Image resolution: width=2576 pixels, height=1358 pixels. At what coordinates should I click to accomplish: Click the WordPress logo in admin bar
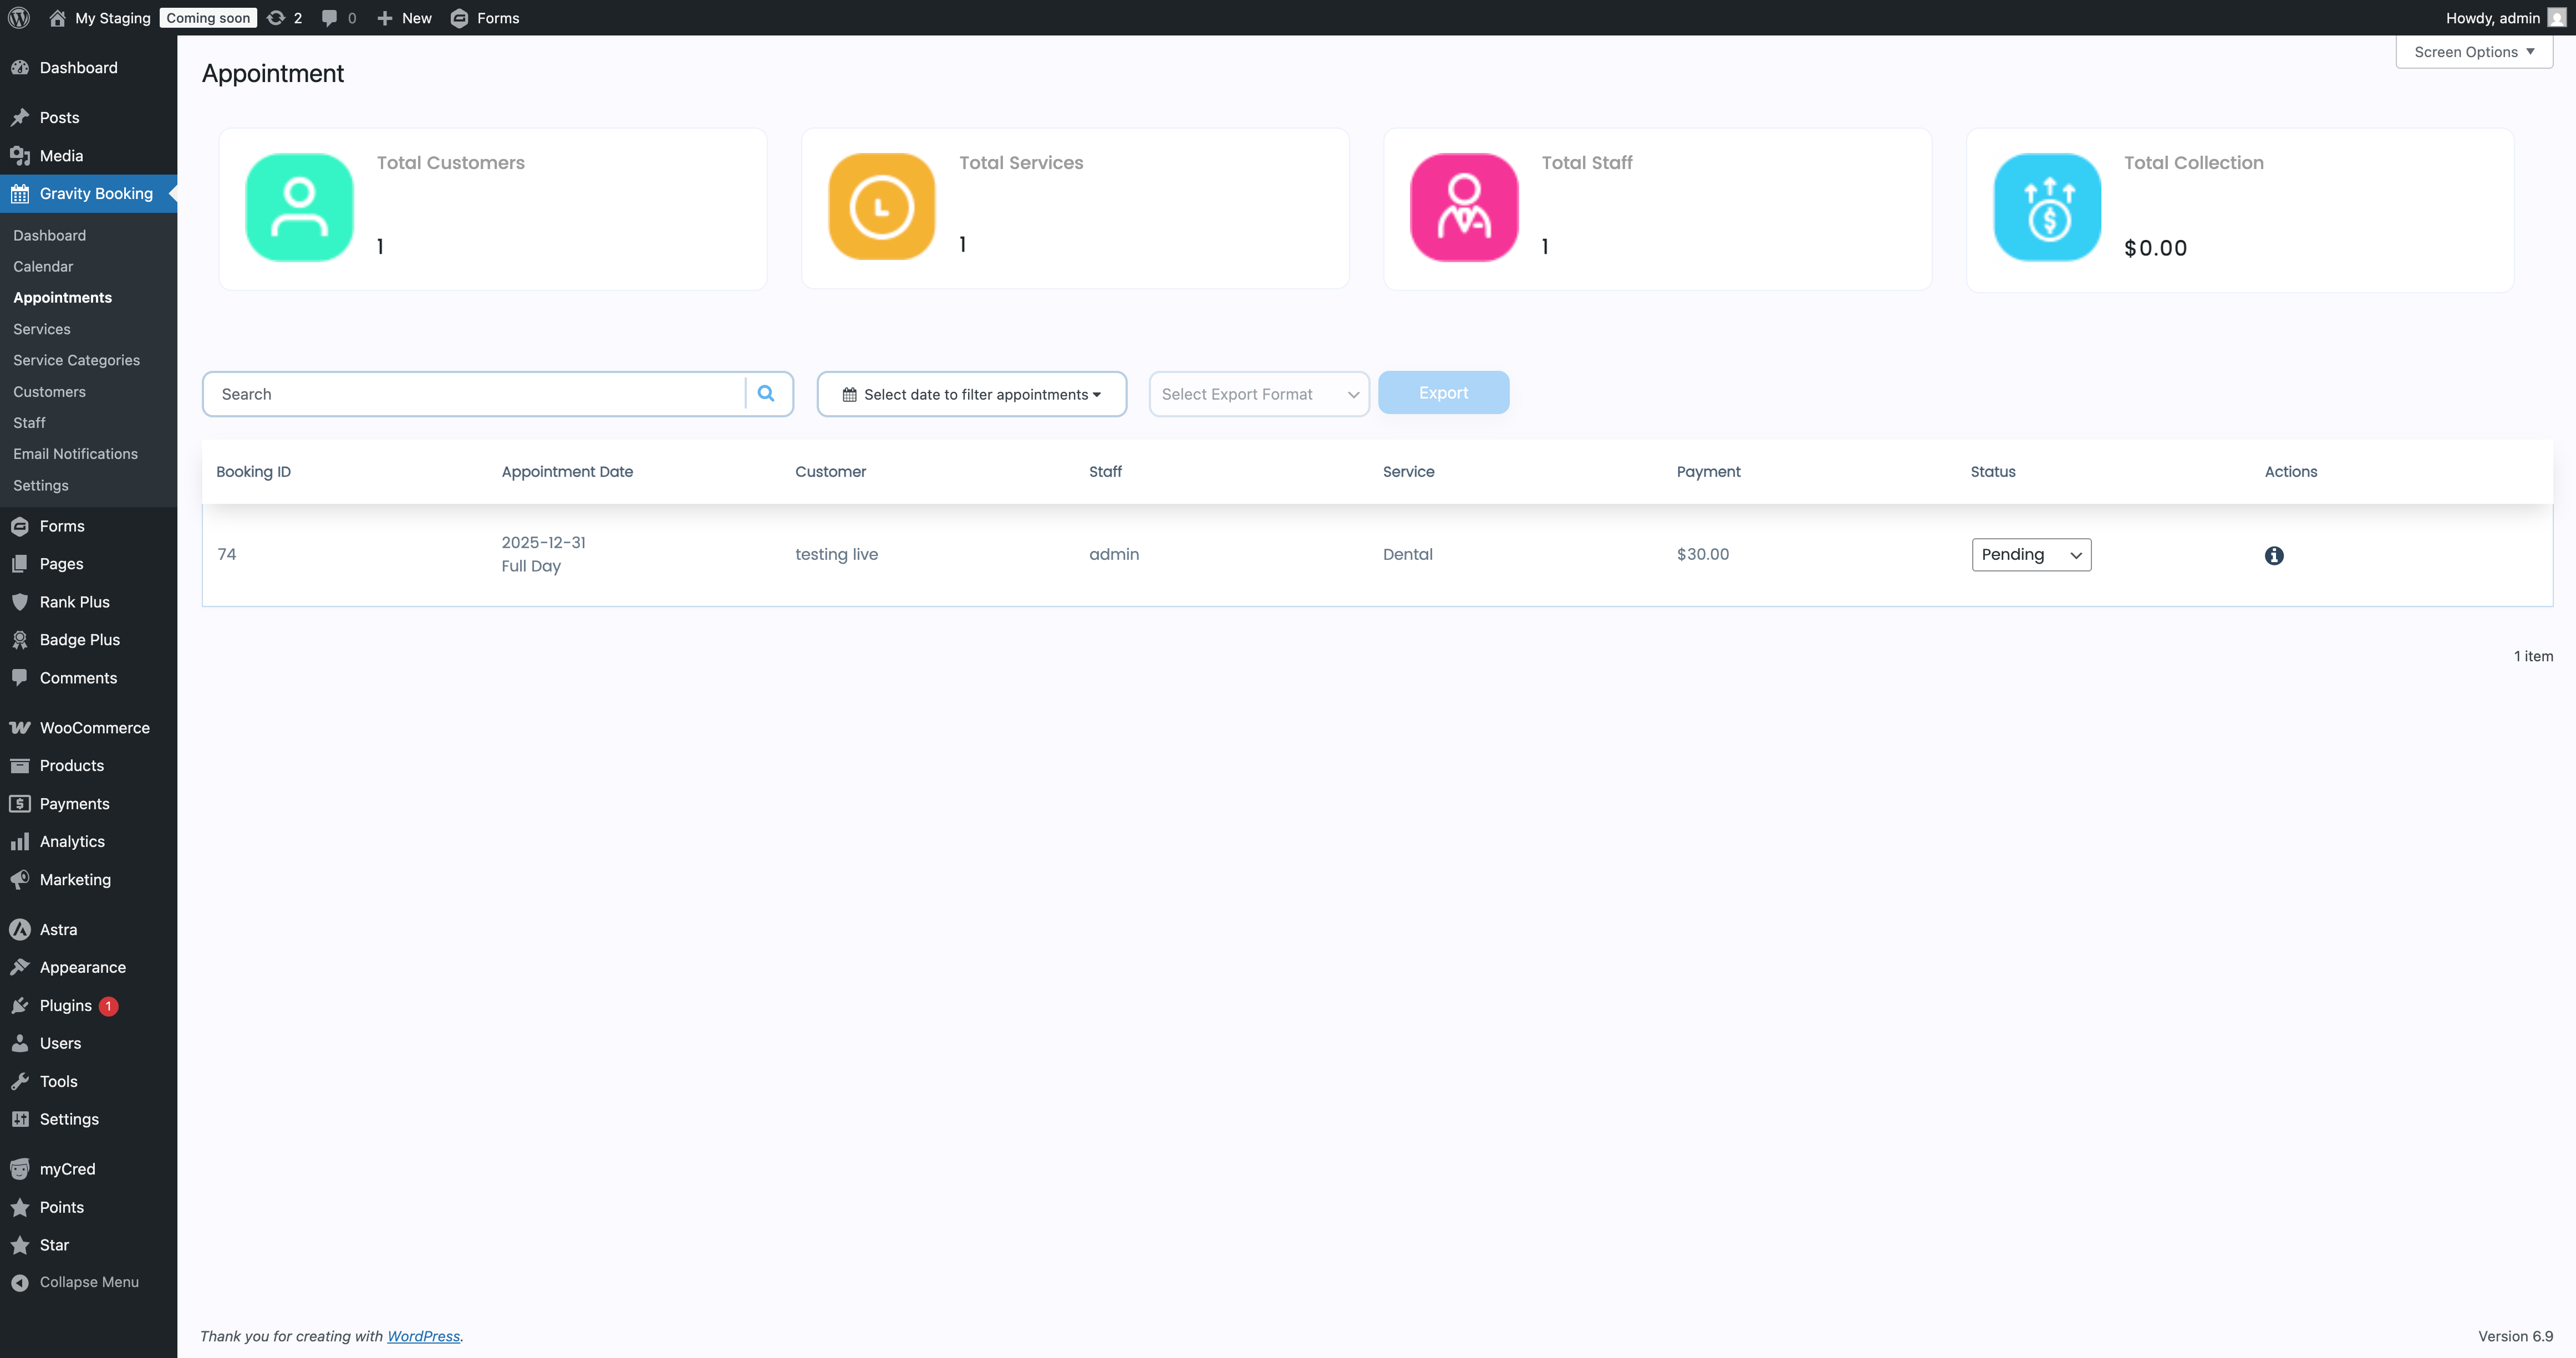coord(19,18)
